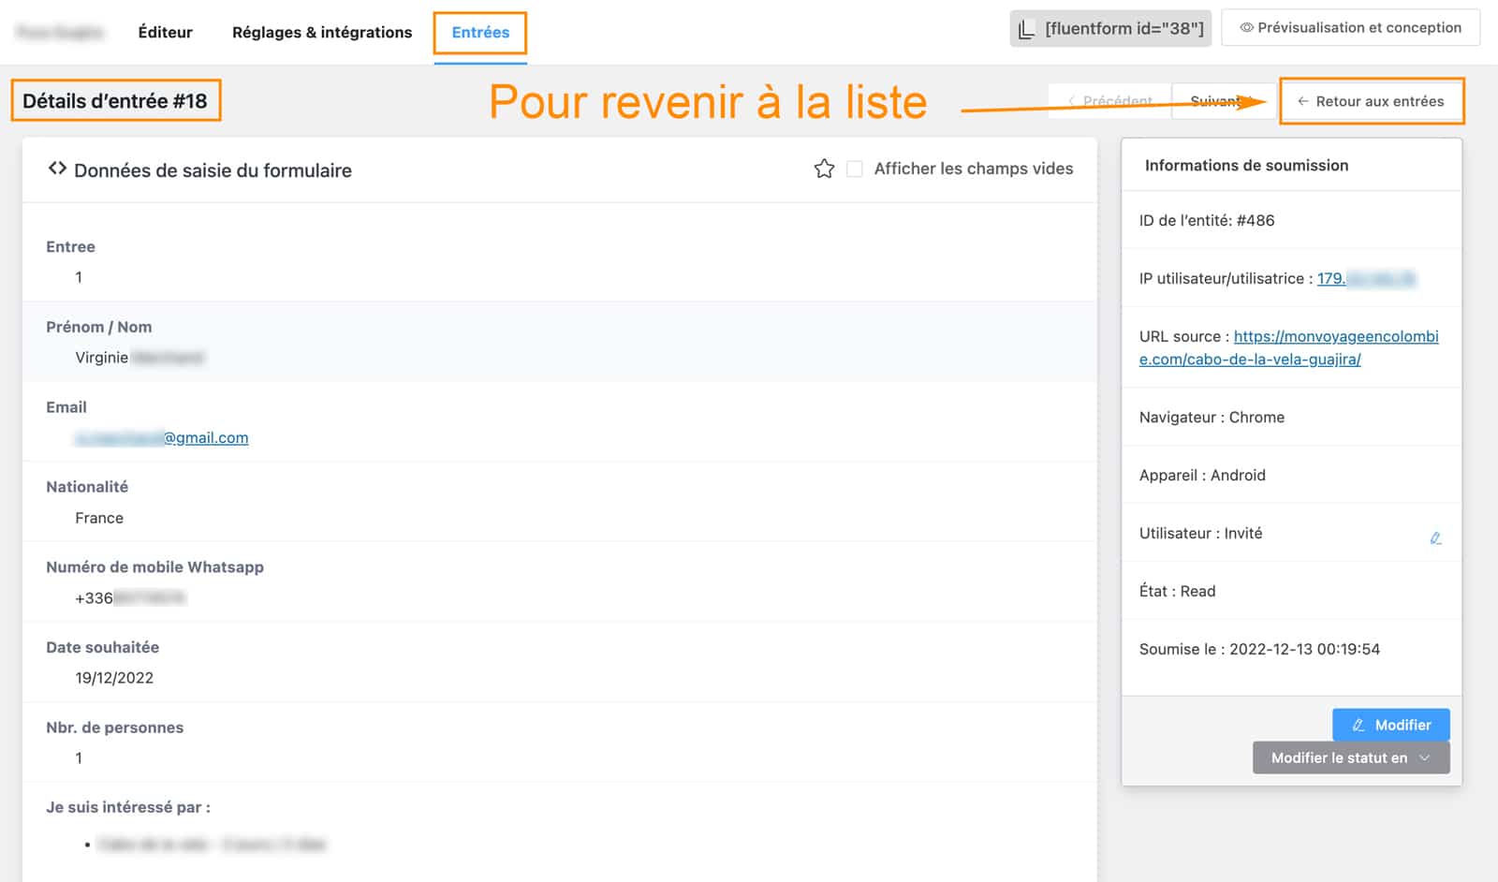Click the code view icon beside Données de saisie

pos(56,169)
